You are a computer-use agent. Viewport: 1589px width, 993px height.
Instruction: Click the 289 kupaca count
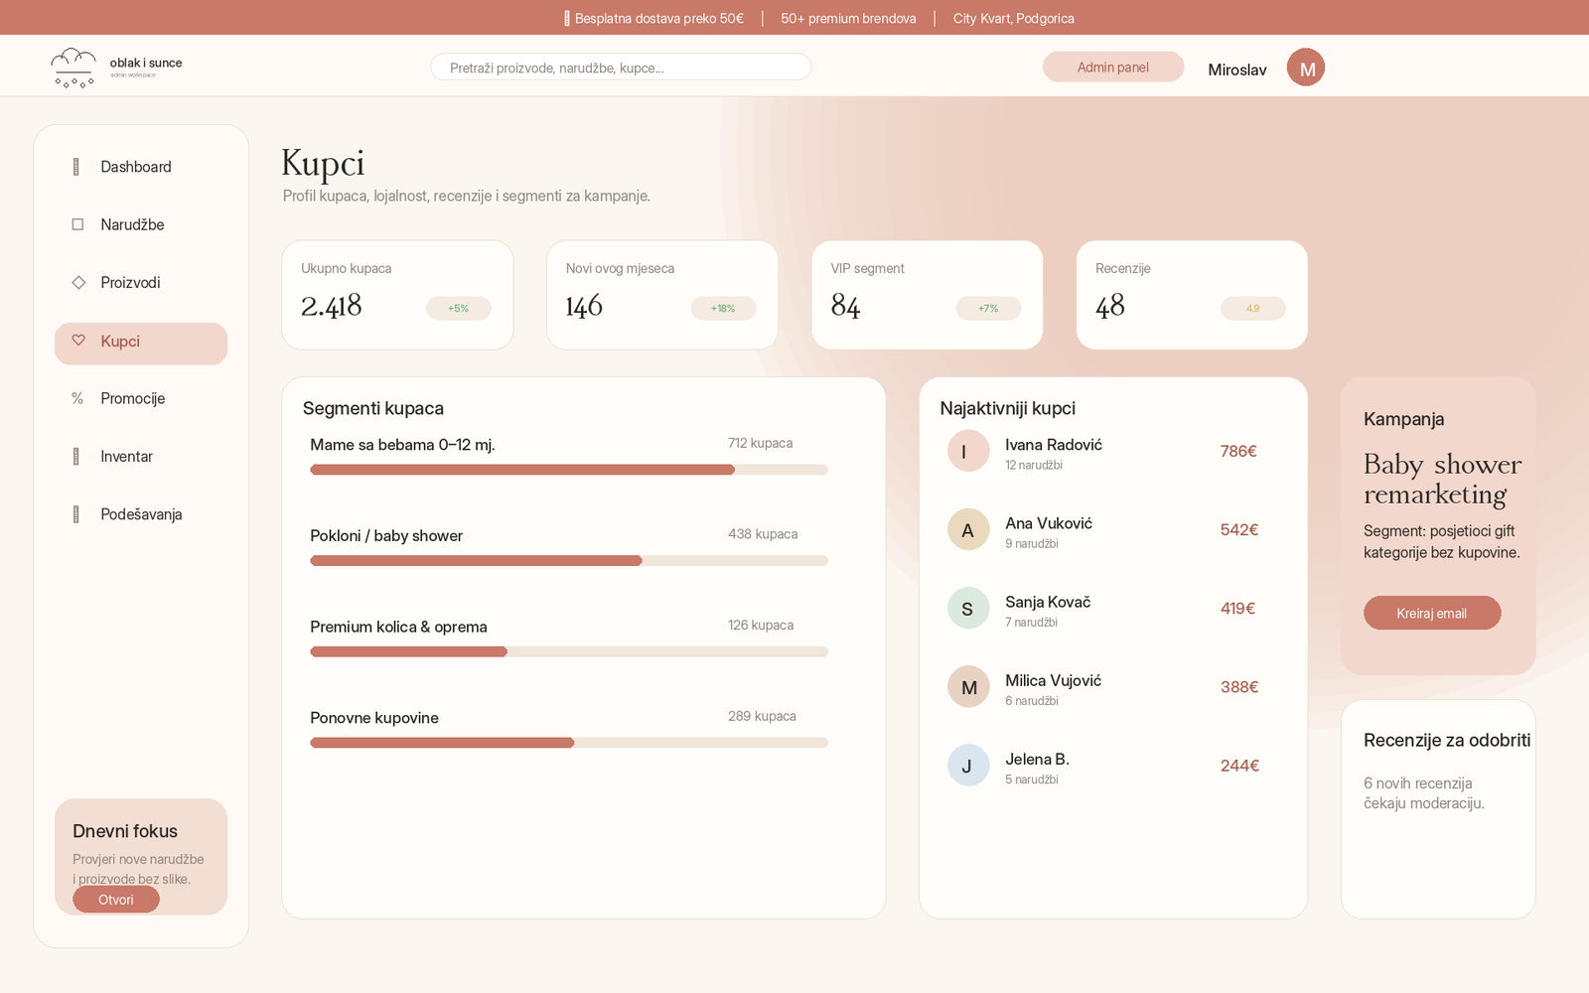pos(762,716)
